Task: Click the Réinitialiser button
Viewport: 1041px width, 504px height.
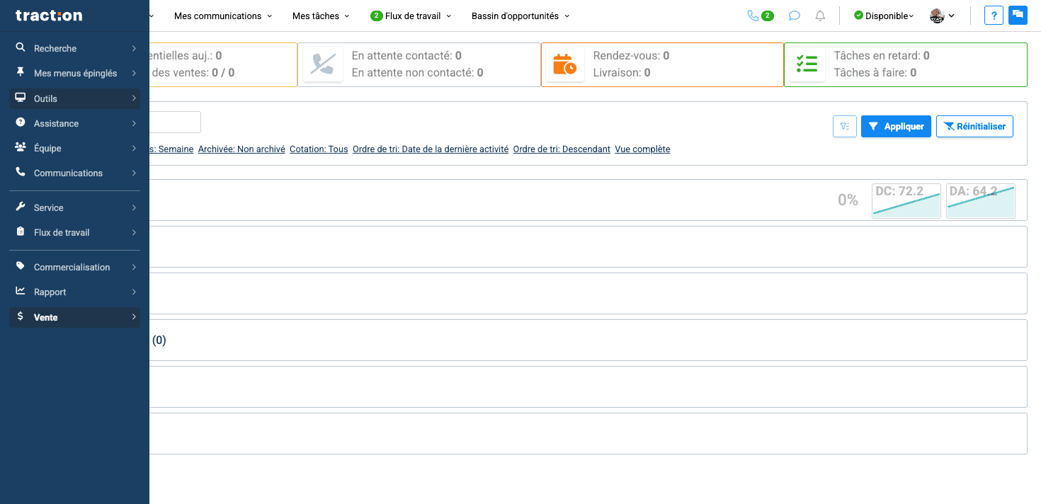Action: (x=974, y=126)
